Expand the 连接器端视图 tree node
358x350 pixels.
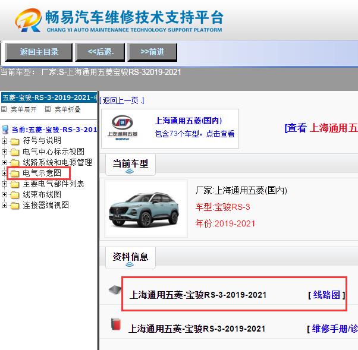click(4, 205)
